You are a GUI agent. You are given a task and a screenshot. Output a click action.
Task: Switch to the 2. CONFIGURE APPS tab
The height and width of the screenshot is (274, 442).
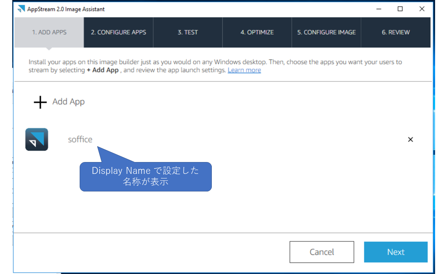[x=118, y=32]
